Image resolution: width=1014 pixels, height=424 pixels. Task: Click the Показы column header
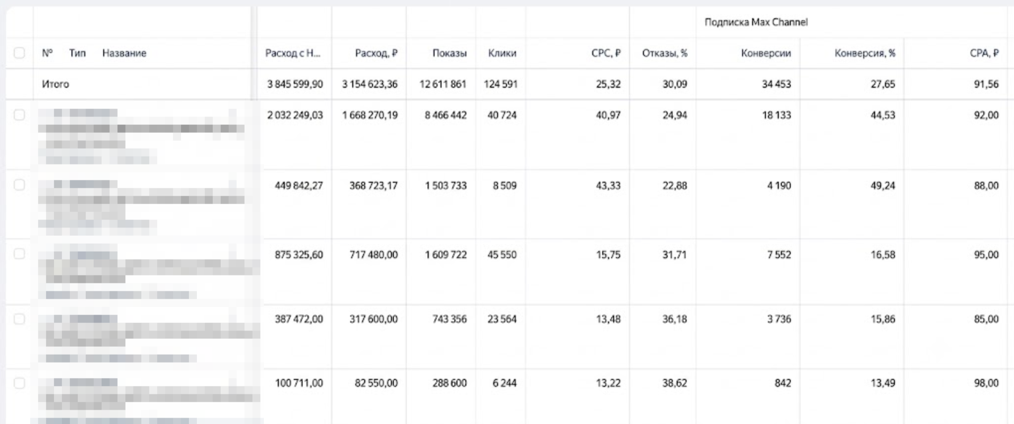(x=449, y=53)
